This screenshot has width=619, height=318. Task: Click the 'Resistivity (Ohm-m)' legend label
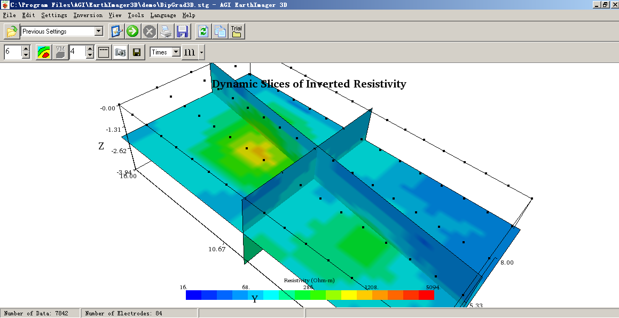pyautogui.click(x=309, y=280)
